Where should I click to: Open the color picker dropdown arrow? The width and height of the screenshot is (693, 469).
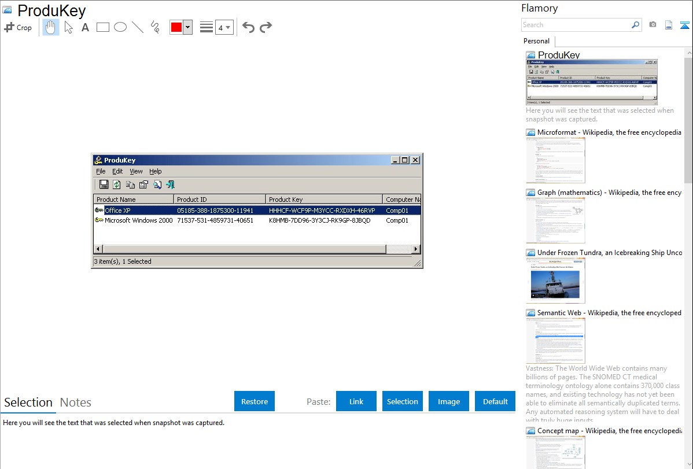[x=187, y=27]
